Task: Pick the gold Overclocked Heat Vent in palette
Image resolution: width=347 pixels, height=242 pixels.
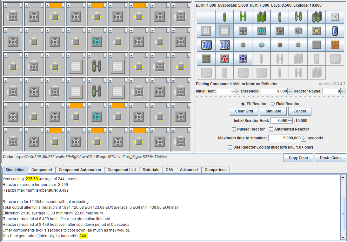Action: tap(317, 31)
